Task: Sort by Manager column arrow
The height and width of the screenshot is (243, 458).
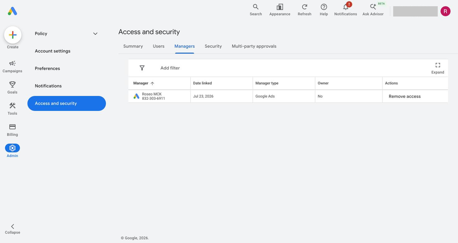Action: (x=153, y=83)
